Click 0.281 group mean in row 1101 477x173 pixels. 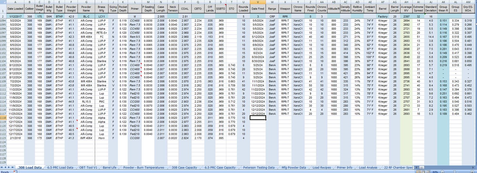[443, 49]
